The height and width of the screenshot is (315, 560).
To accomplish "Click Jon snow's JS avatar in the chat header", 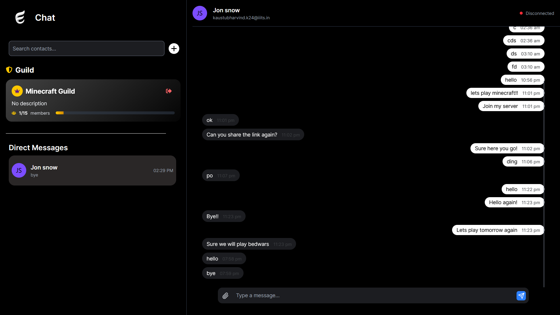I will [x=199, y=13].
